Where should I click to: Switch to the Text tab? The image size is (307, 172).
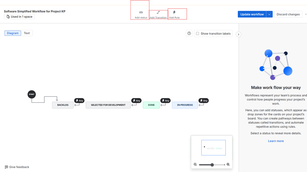click(27, 33)
